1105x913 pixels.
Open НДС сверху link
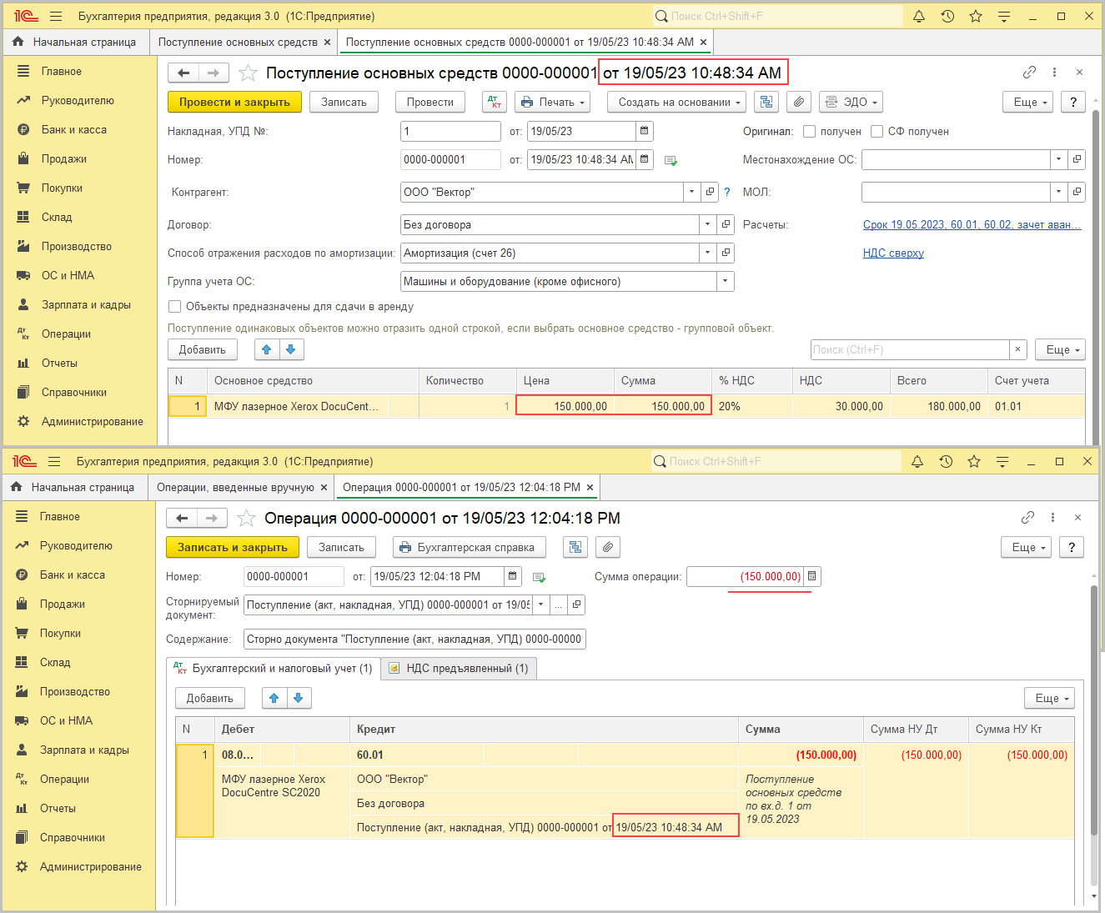pos(893,253)
